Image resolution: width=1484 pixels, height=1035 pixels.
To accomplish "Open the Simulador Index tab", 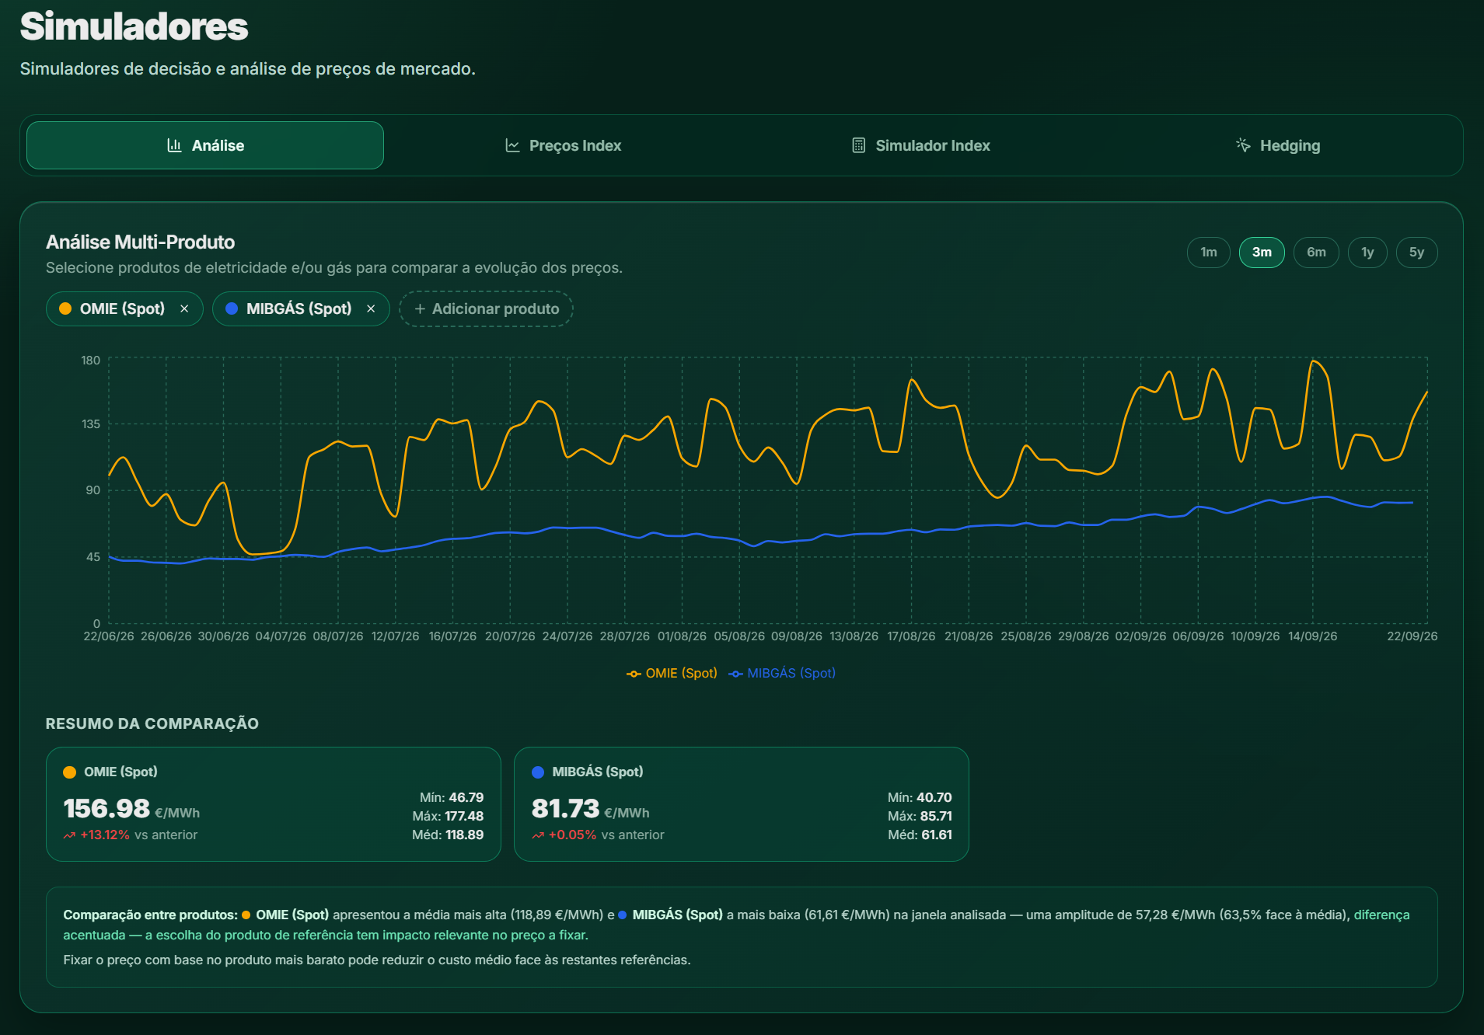I will point(920,145).
